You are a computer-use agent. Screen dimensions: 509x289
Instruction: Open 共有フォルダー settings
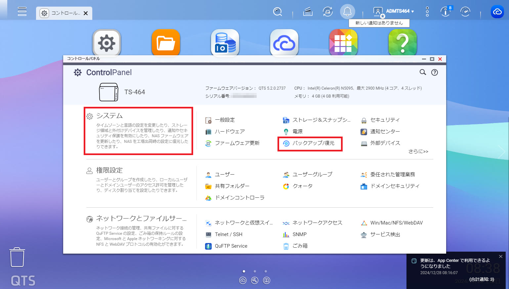tap(228, 186)
